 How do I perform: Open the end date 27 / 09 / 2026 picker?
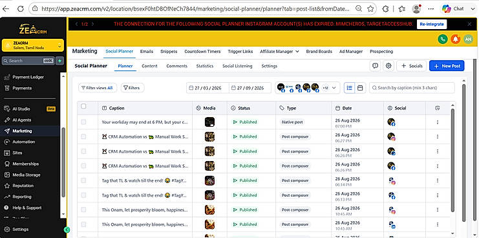[x=250, y=88]
